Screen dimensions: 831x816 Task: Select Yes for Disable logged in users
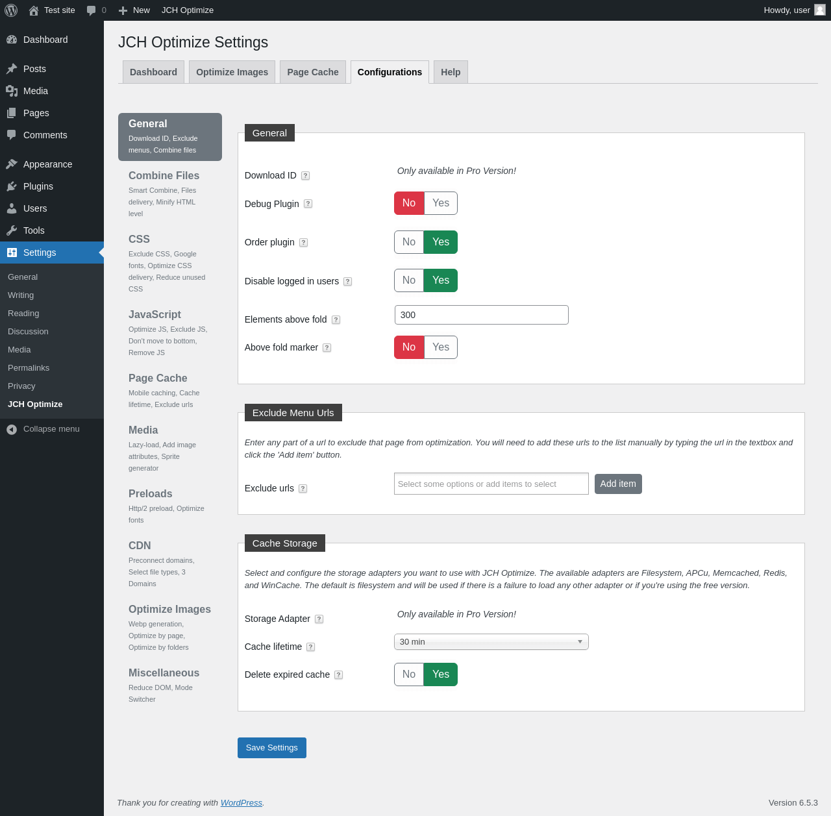(441, 280)
